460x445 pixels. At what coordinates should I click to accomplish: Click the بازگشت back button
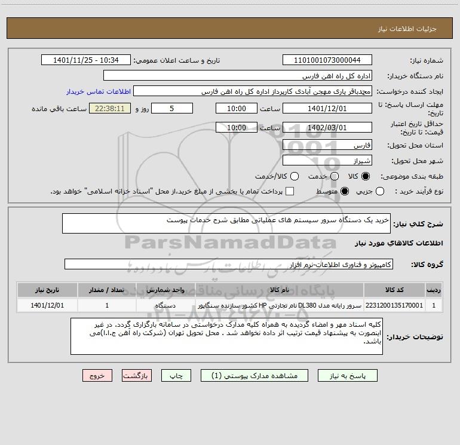[x=137, y=376]
